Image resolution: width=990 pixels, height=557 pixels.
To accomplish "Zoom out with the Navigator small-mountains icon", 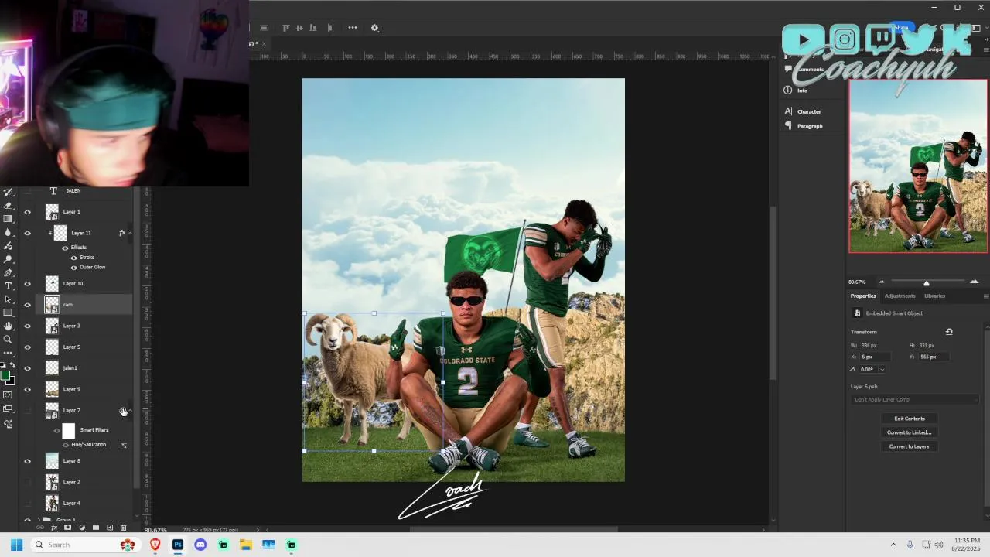I will (x=881, y=282).
